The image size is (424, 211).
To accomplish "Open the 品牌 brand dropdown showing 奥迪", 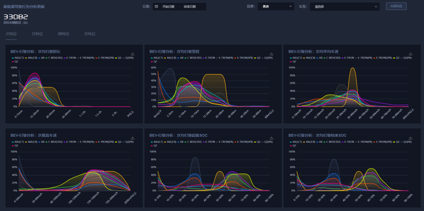I will click(275, 6).
